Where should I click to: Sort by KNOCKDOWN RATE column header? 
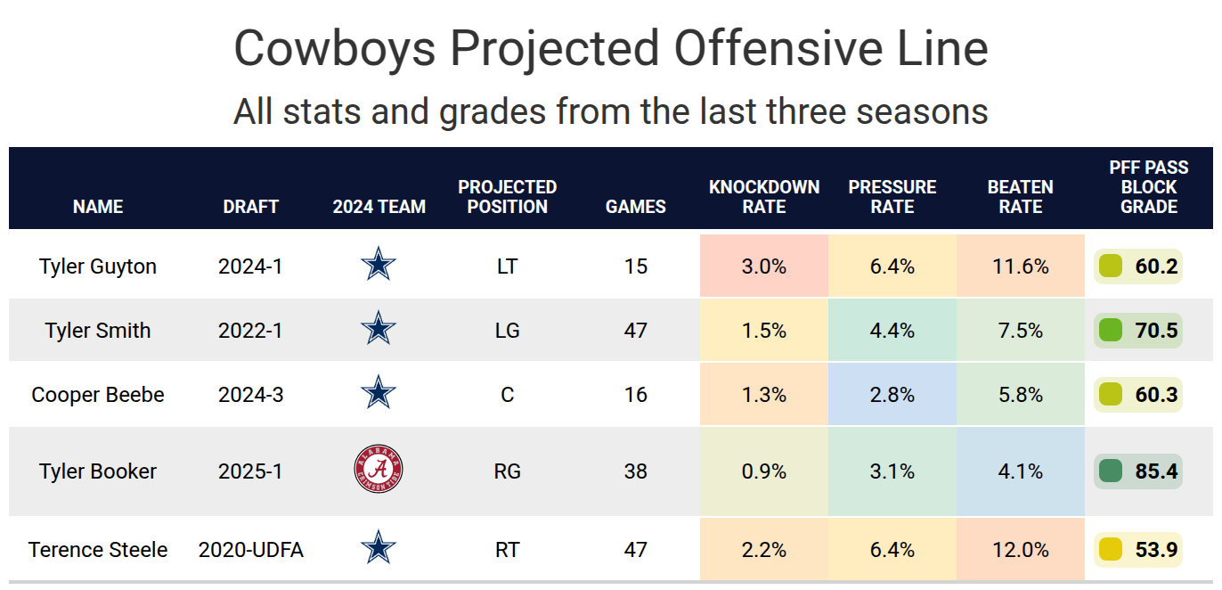tap(764, 197)
